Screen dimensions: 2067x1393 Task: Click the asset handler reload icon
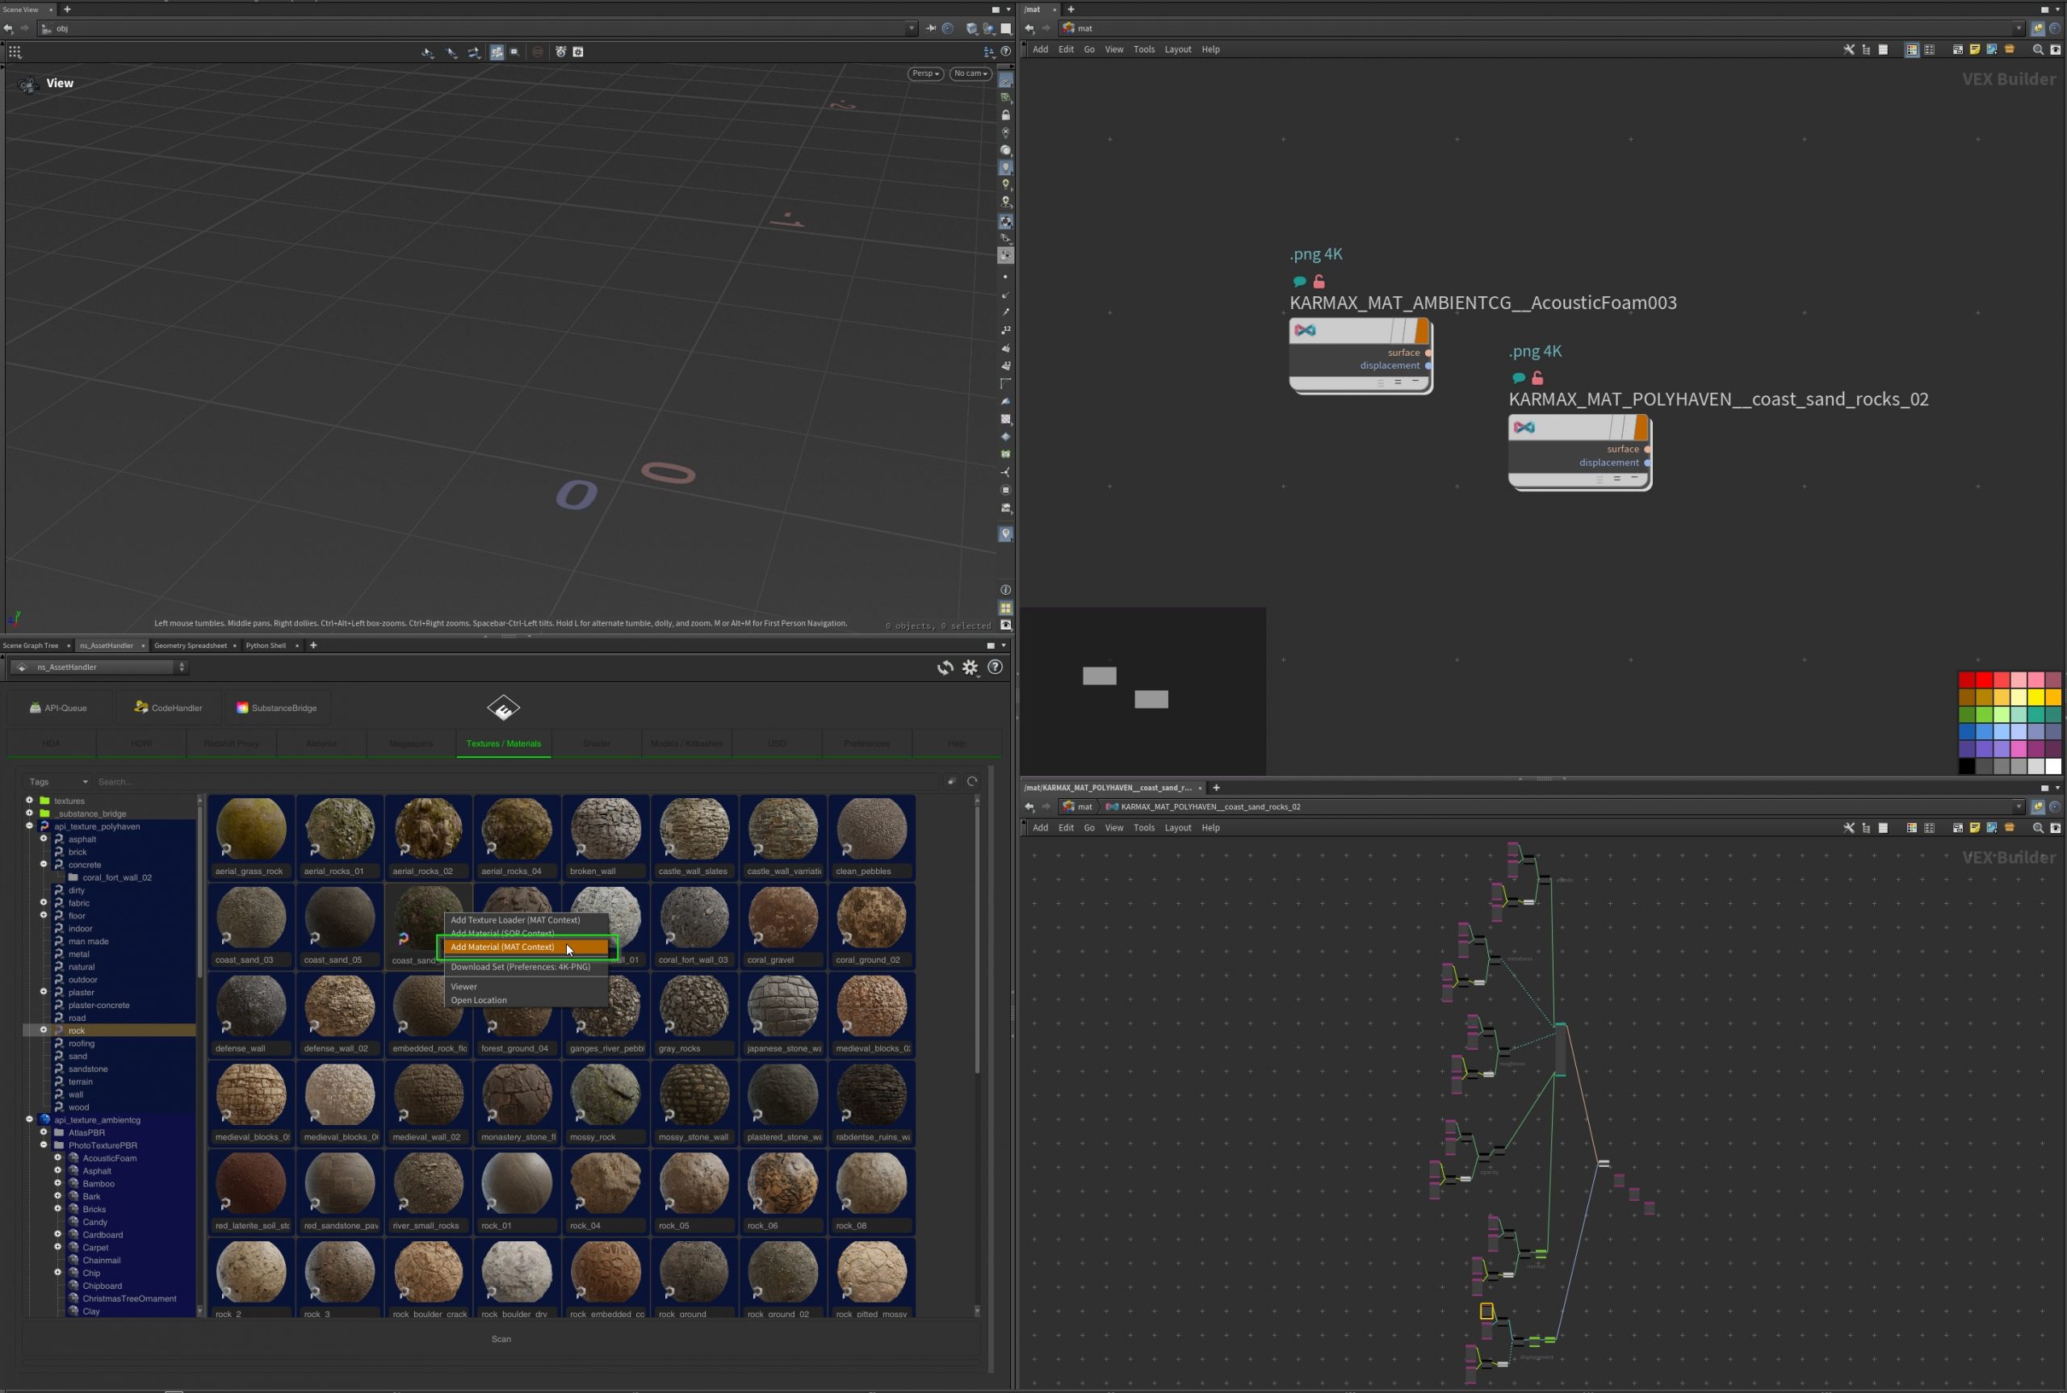(945, 668)
